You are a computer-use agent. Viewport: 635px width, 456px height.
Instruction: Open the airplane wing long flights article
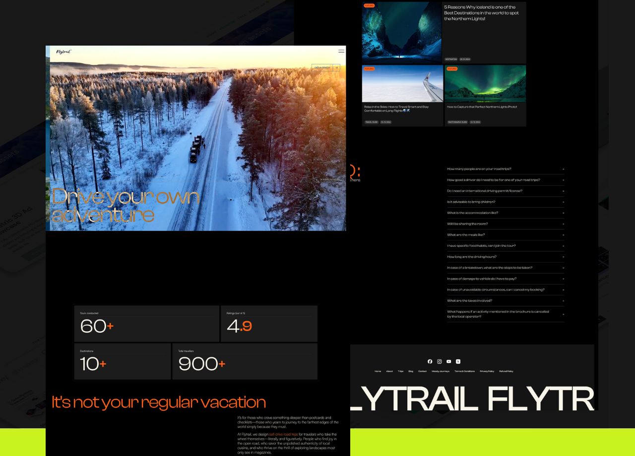point(402,84)
